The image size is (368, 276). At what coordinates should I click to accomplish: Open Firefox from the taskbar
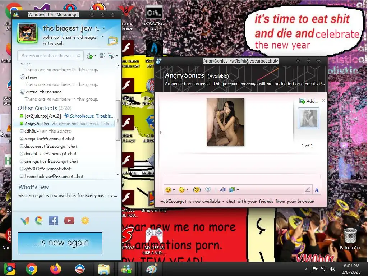point(56,269)
